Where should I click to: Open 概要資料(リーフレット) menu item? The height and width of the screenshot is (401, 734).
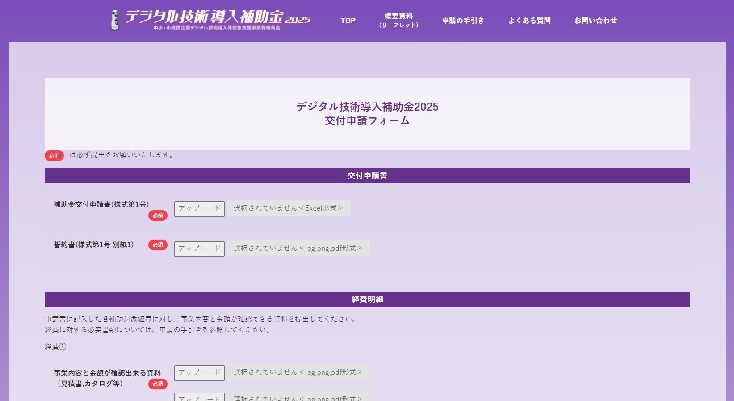(398, 21)
